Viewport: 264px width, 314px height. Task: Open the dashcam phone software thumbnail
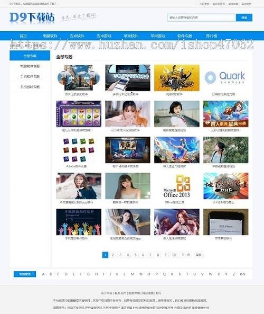[x=128, y=78]
